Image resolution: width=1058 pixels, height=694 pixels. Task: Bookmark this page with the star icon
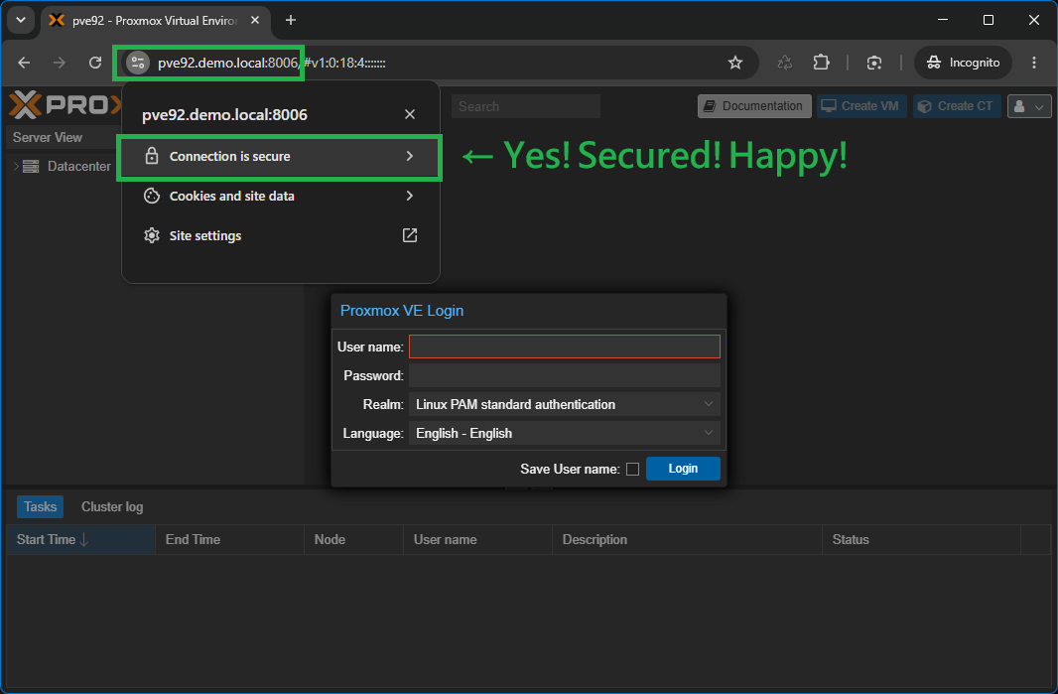click(735, 63)
